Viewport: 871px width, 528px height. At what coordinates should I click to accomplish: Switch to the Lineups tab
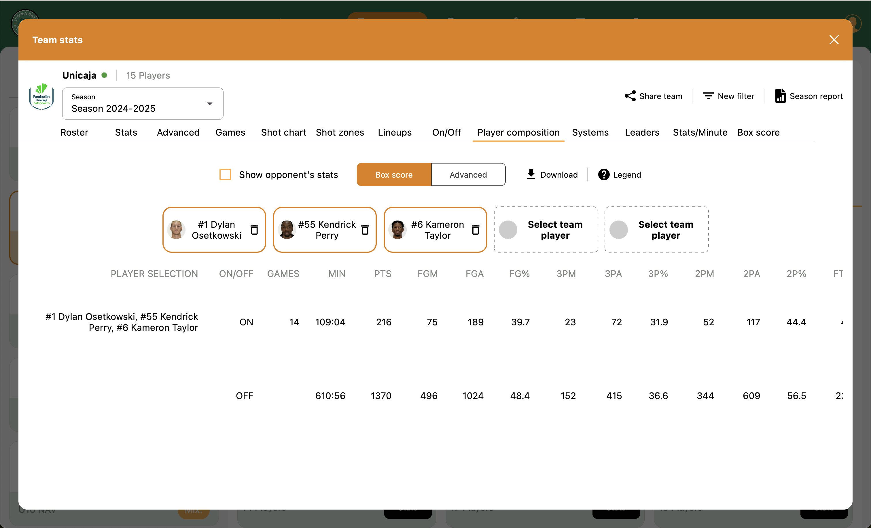[x=395, y=132]
